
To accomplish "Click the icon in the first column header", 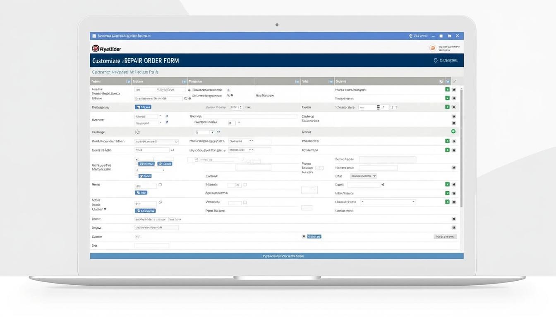I will pos(128,82).
